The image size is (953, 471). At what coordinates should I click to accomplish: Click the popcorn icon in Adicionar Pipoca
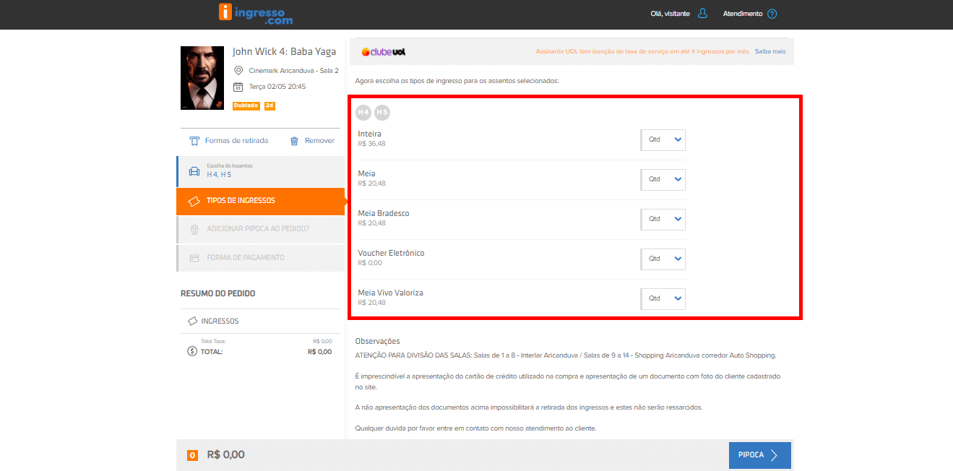click(194, 230)
